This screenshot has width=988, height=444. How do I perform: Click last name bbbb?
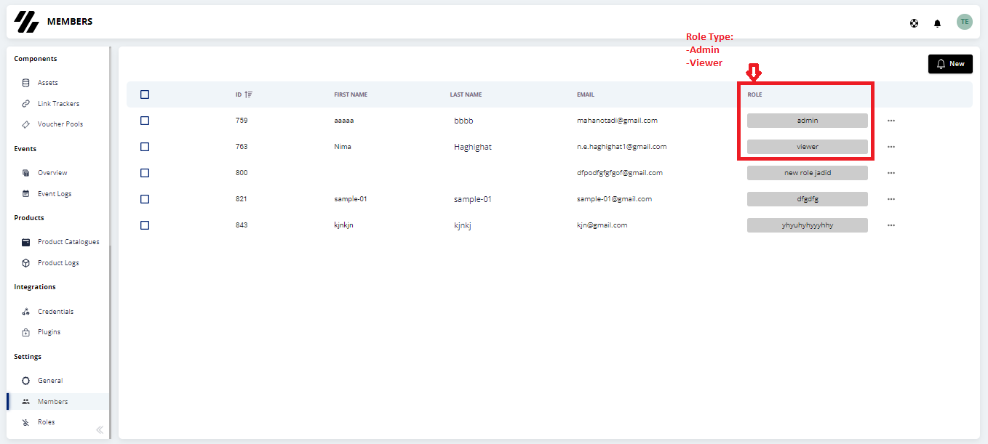point(463,121)
